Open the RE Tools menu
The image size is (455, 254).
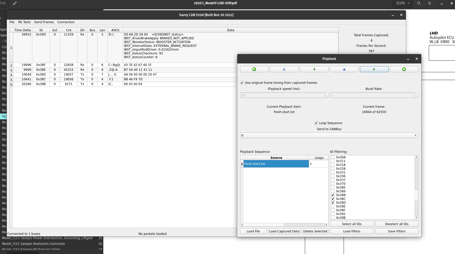24,22
